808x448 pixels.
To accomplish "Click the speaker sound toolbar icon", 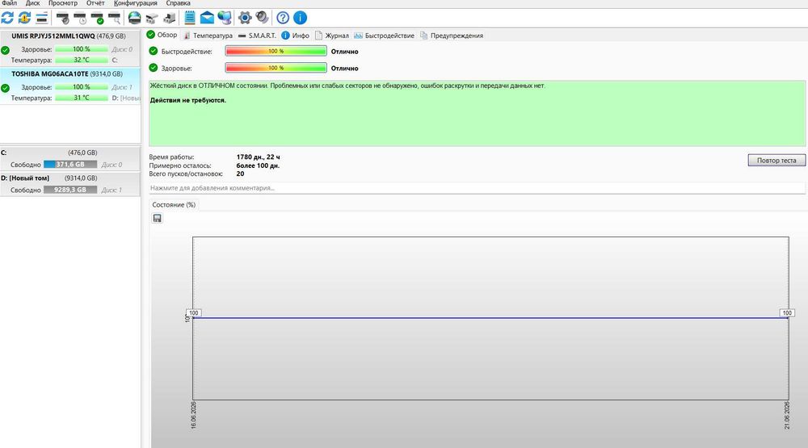I will click(x=263, y=18).
